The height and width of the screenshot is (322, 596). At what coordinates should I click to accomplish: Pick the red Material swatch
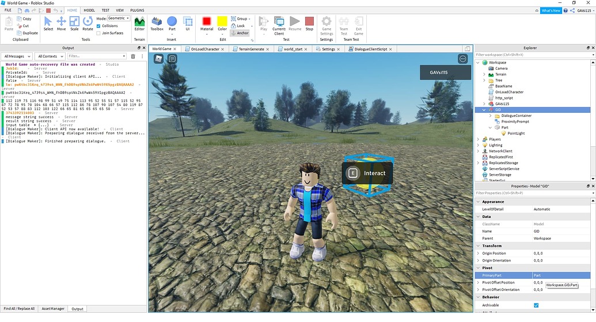[207, 21]
